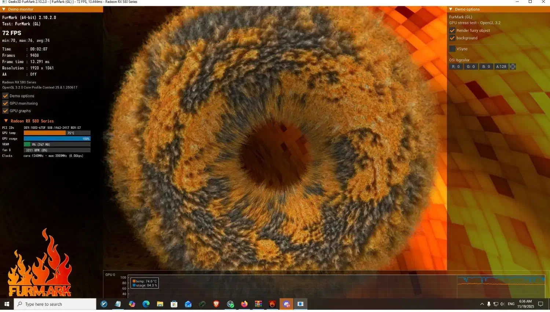The height and width of the screenshot is (312, 550).
Task: Launch Brave browser from the taskbar
Action: click(216, 304)
